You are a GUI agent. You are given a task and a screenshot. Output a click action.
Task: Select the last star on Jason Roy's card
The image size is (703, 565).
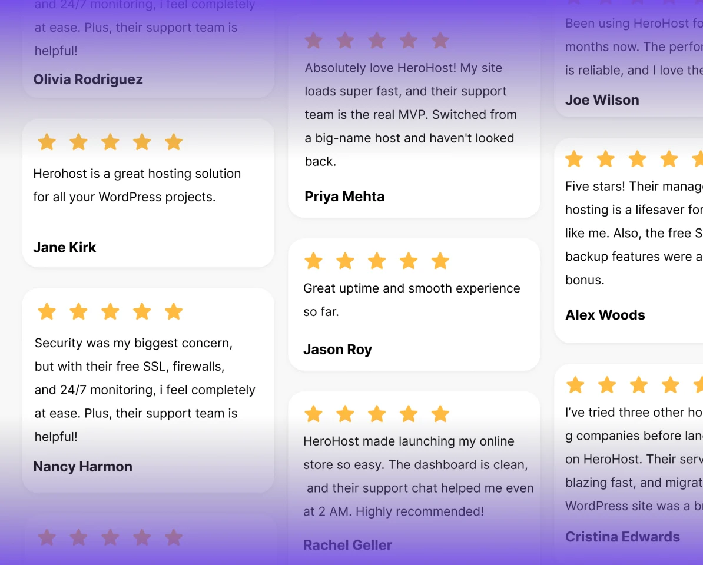tap(440, 261)
